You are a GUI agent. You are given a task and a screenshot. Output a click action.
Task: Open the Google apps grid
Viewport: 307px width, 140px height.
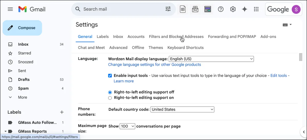coord(256,9)
